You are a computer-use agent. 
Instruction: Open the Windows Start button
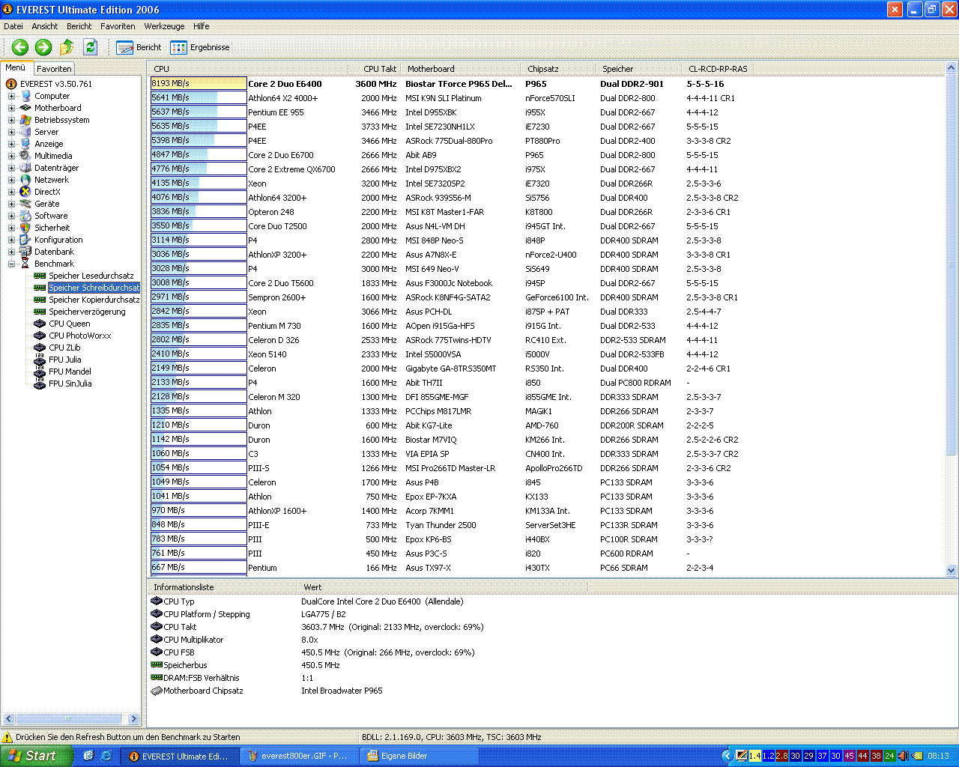tap(36, 756)
